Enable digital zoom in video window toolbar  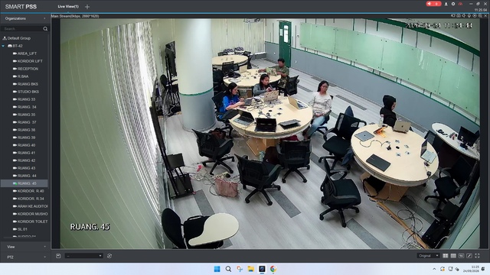[x=480, y=16]
